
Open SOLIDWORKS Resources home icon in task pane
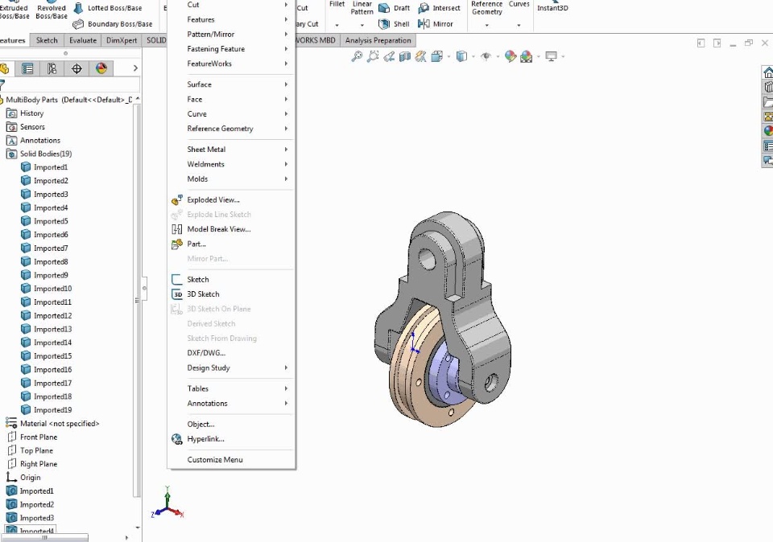pyautogui.click(x=767, y=73)
